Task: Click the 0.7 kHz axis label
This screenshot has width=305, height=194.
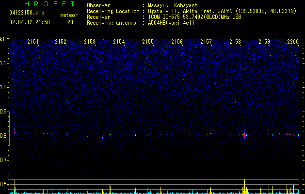Action: click(4, 160)
